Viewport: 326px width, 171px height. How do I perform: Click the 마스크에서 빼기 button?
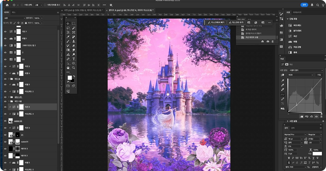[216, 22]
